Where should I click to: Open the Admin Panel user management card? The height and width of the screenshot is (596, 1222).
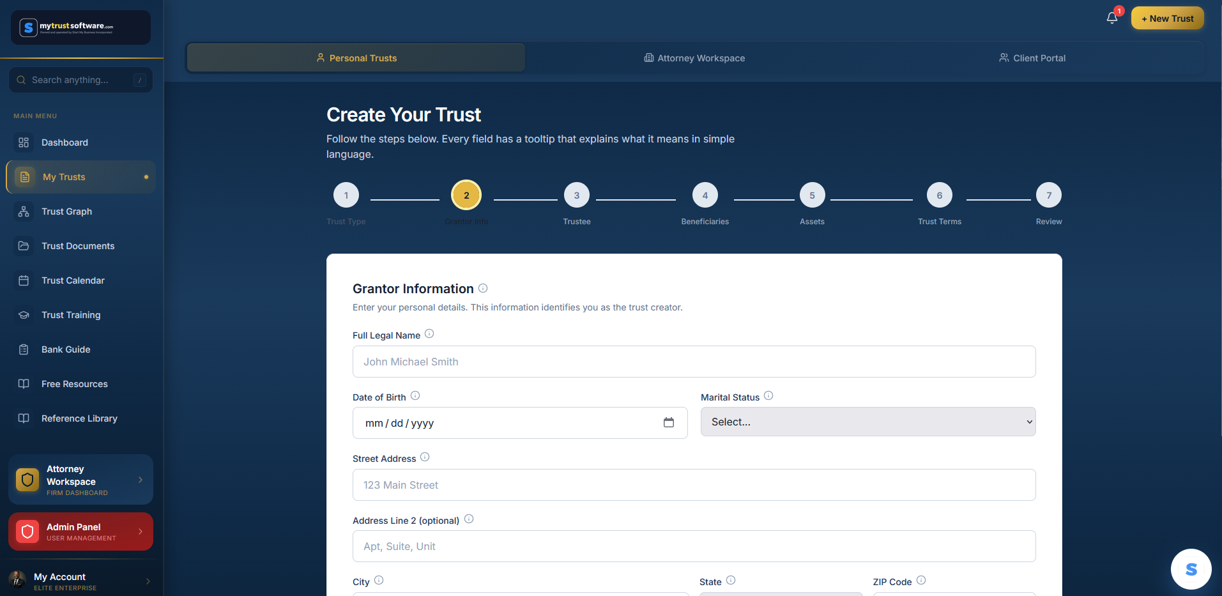[x=80, y=531]
